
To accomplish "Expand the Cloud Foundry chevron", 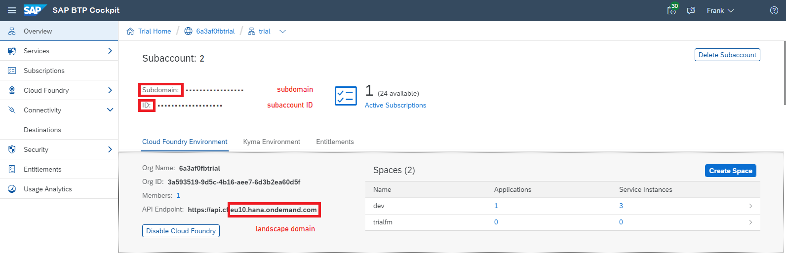I will (x=110, y=90).
